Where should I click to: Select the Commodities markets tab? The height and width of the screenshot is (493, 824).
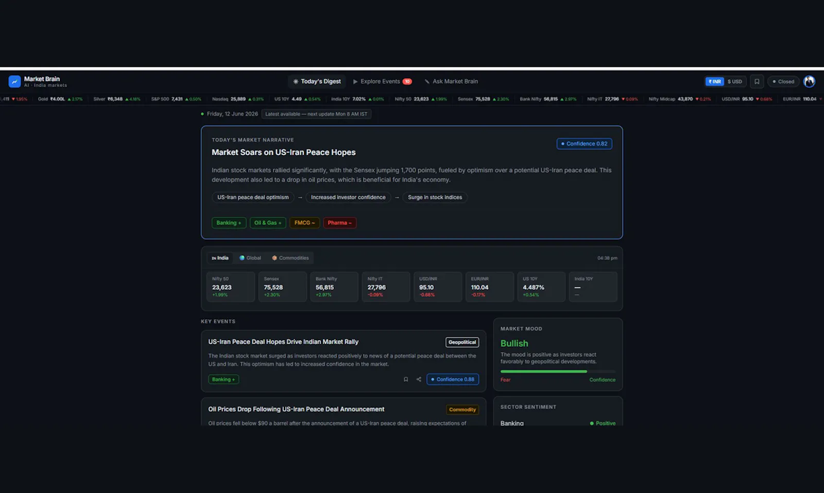[x=290, y=258]
